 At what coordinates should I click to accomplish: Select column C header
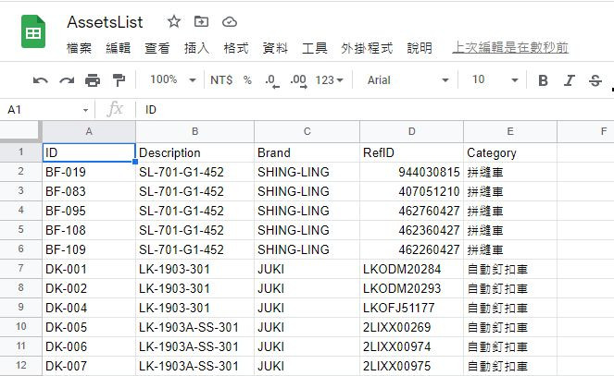307,131
